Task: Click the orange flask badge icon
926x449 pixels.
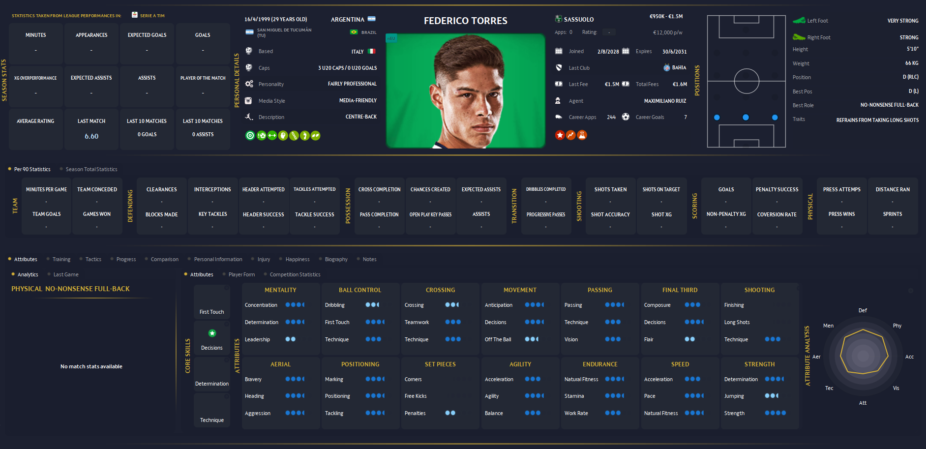Action: click(582, 135)
